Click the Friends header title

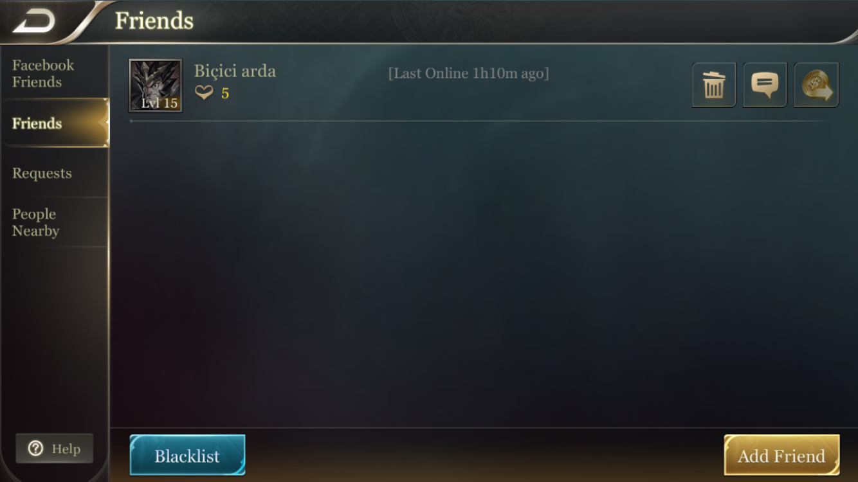click(x=154, y=21)
